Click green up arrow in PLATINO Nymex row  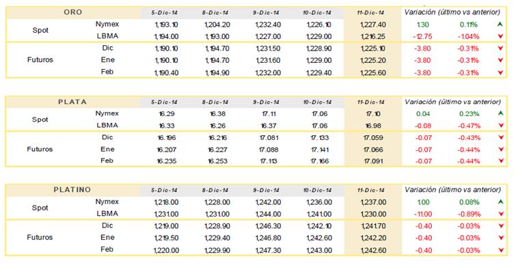(x=500, y=202)
